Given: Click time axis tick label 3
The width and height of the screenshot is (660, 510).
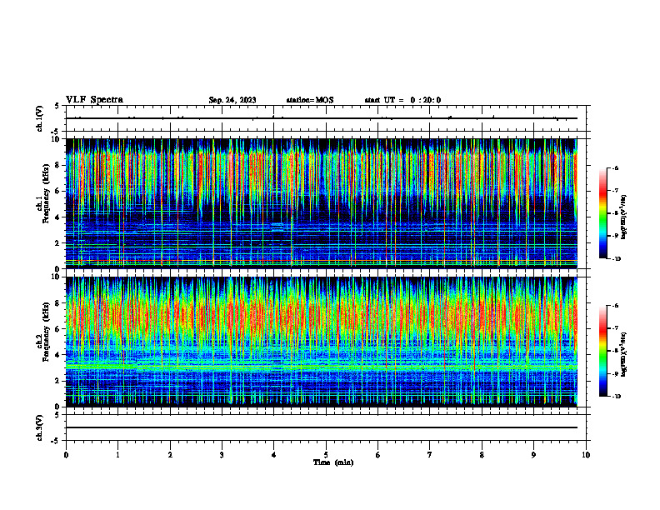Looking at the screenshot, I should (222, 455).
